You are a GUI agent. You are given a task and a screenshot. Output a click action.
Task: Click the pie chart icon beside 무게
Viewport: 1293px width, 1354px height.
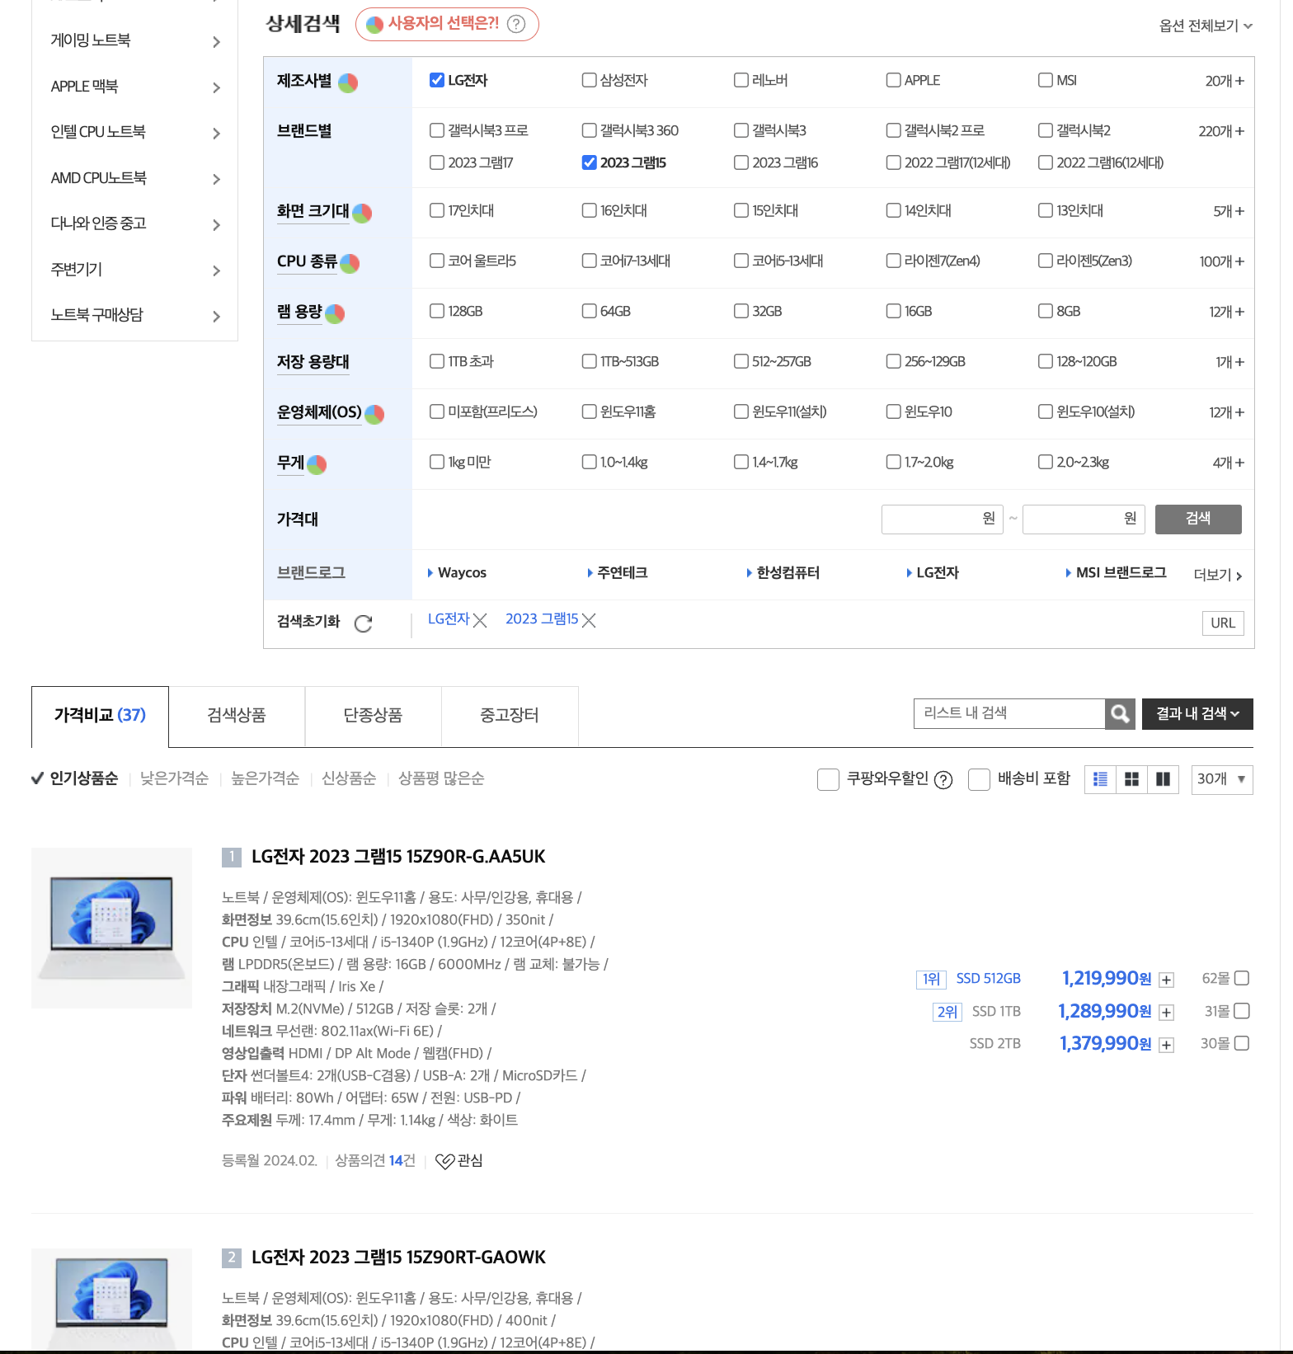[x=317, y=464]
